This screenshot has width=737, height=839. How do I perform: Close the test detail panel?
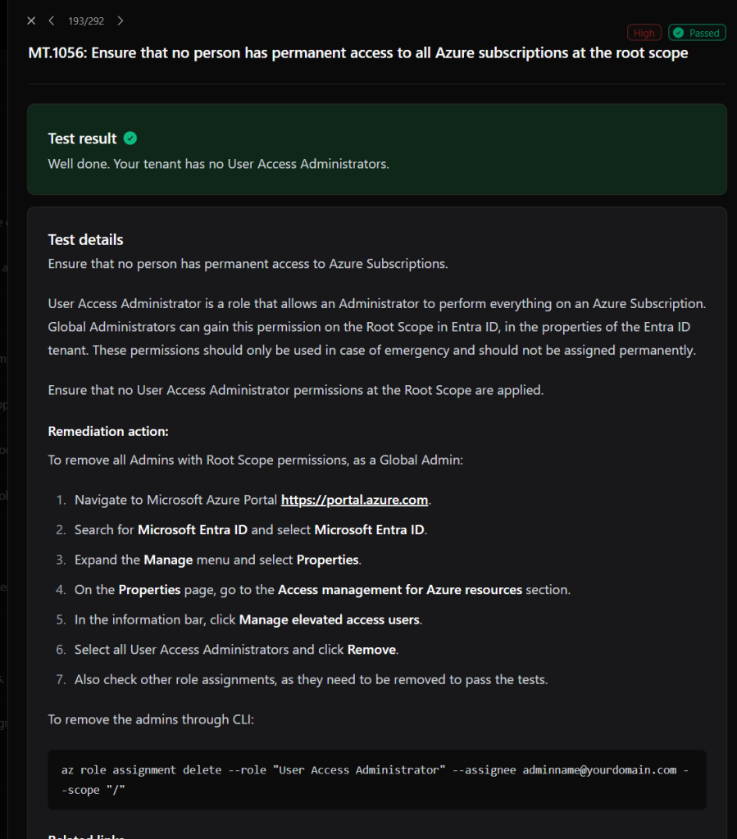pos(31,20)
